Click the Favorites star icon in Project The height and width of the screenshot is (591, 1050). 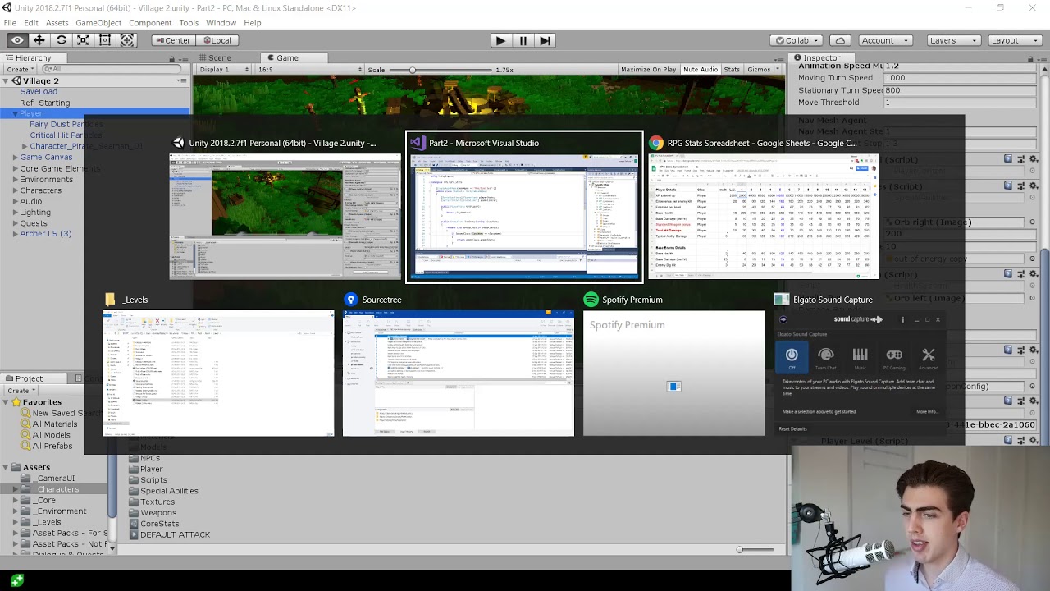(x=15, y=402)
